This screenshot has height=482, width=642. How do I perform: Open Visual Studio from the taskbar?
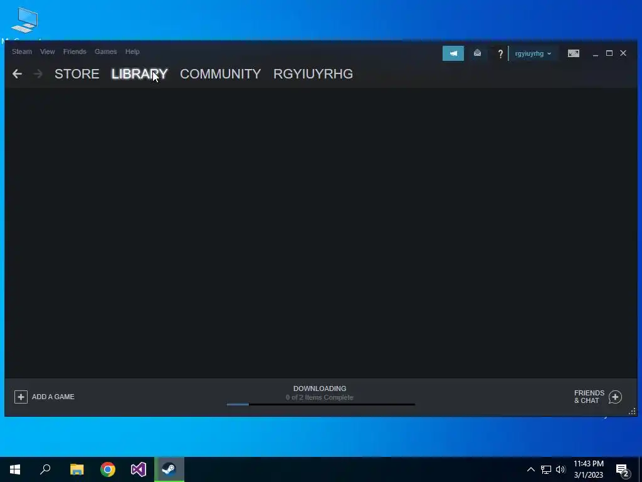139,469
